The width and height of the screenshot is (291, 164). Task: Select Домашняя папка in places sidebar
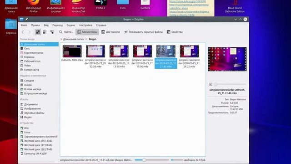click(x=39, y=44)
